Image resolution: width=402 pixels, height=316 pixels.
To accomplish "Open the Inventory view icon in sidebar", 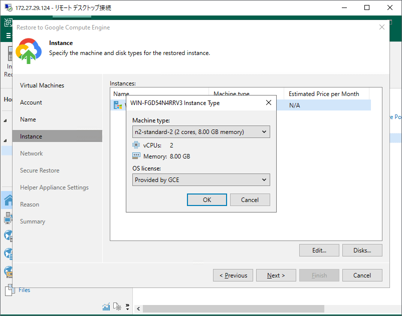I will pos(8,218).
